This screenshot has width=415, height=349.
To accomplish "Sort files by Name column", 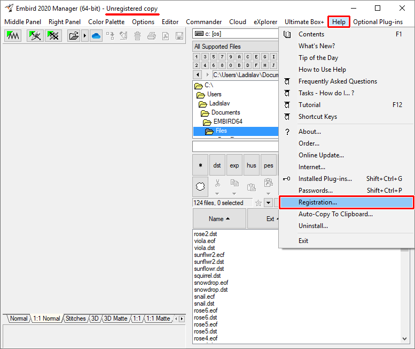I will coord(220,218).
